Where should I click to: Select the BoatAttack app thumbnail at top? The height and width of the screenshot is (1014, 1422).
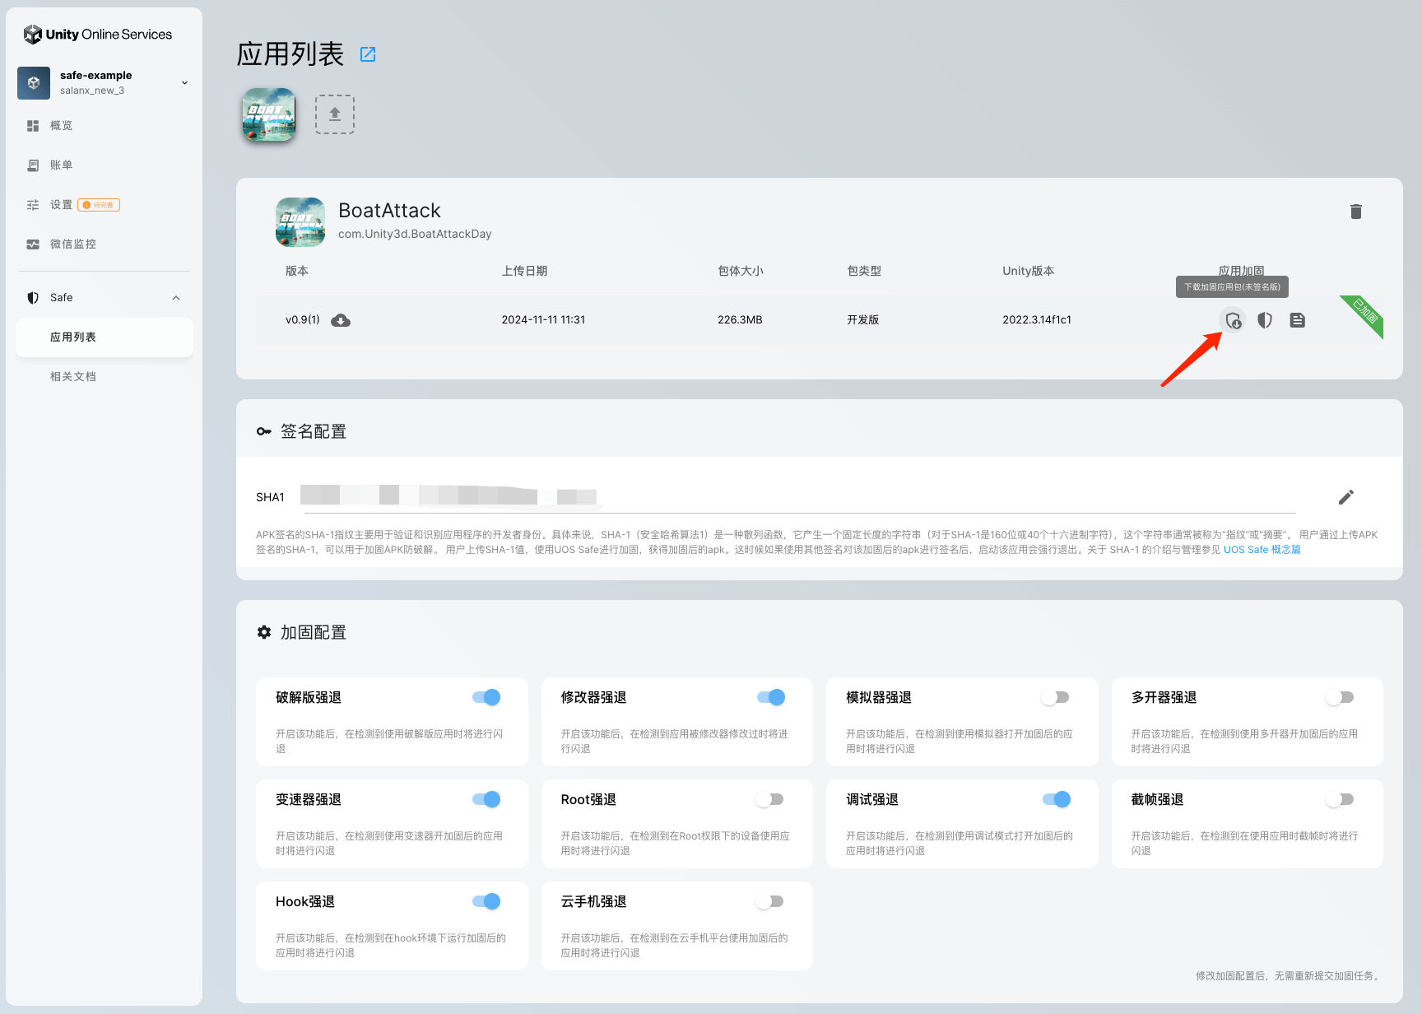(269, 114)
